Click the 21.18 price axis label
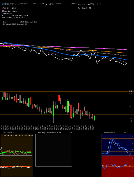This screenshot has width=134, height=177. [130, 118]
